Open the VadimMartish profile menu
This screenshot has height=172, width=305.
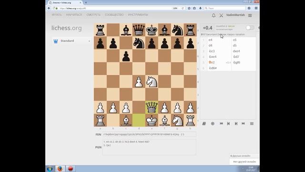tap(235, 15)
